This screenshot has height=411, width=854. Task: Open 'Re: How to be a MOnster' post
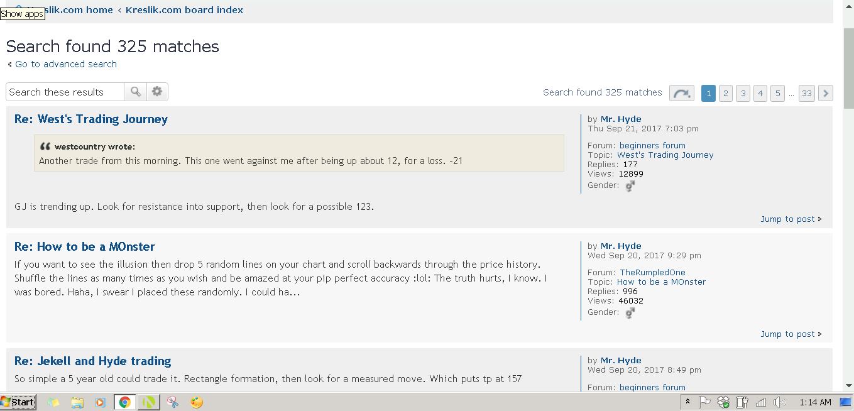(85, 246)
